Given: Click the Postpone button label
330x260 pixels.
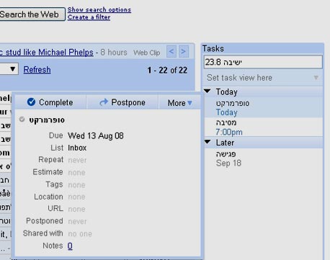Looking at the screenshot, I should [128, 102].
